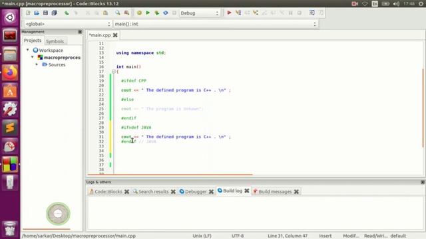Open Sublime Text from the launcher
This screenshot has height=239, width=426.
coord(10,127)
